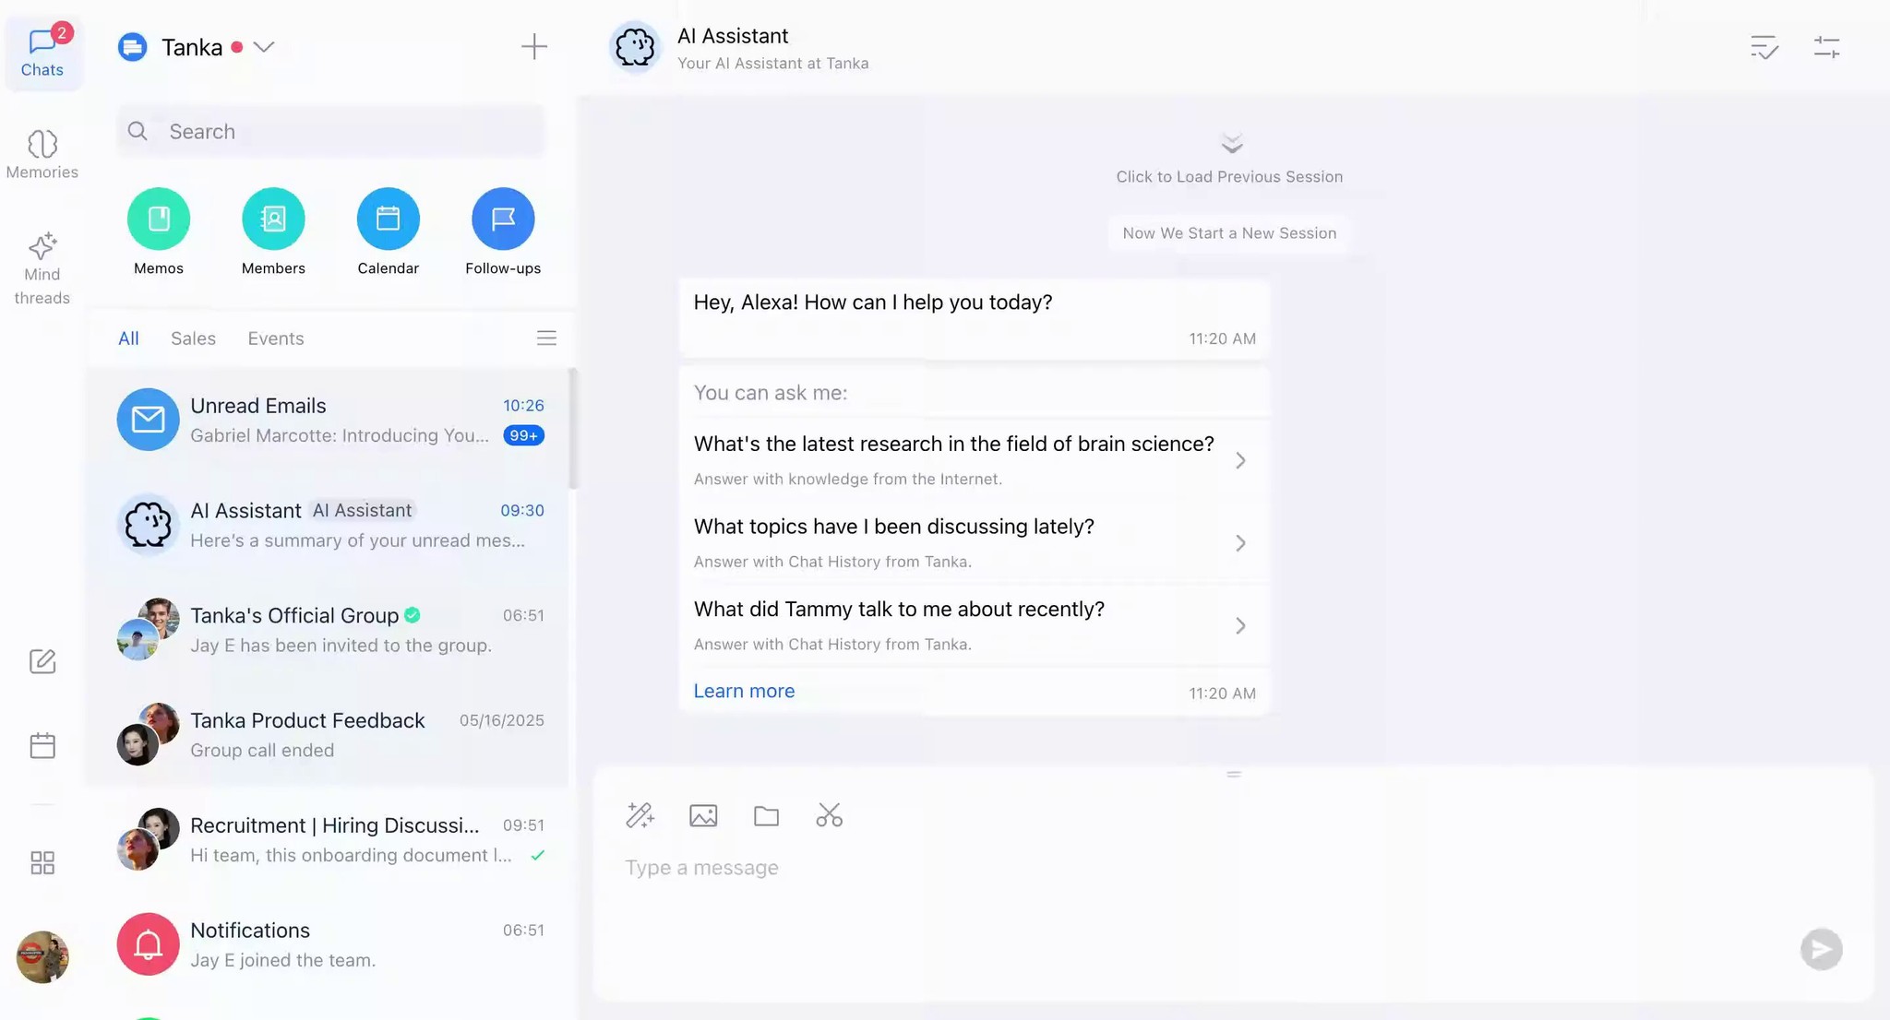
Task: Expand the brain science question chevron
Action: pos(1240,460)
